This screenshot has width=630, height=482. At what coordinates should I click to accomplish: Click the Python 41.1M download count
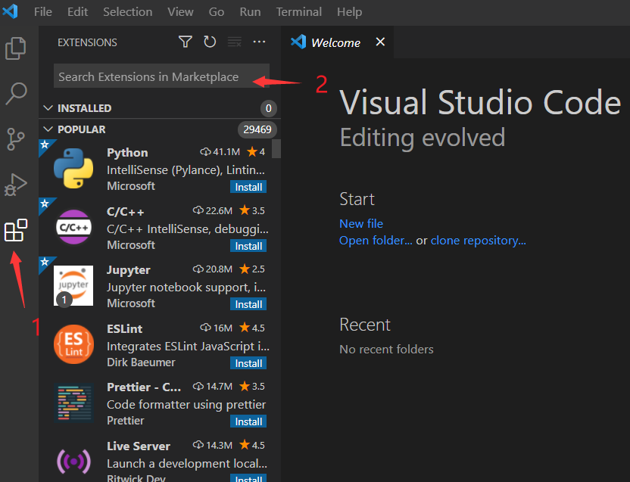click(220, 152)
